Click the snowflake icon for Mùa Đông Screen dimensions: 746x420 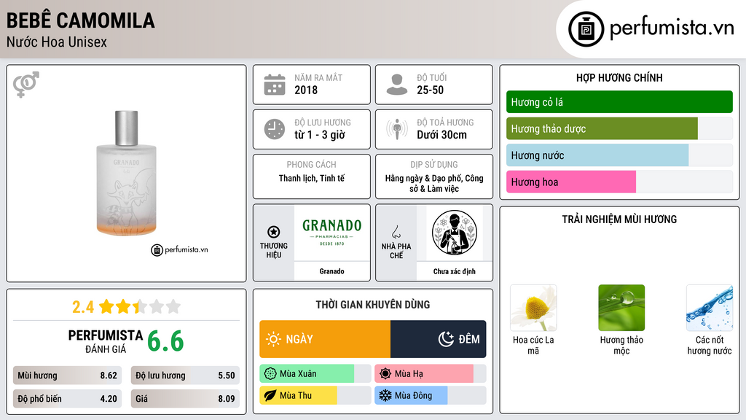(x=385, y=395)
